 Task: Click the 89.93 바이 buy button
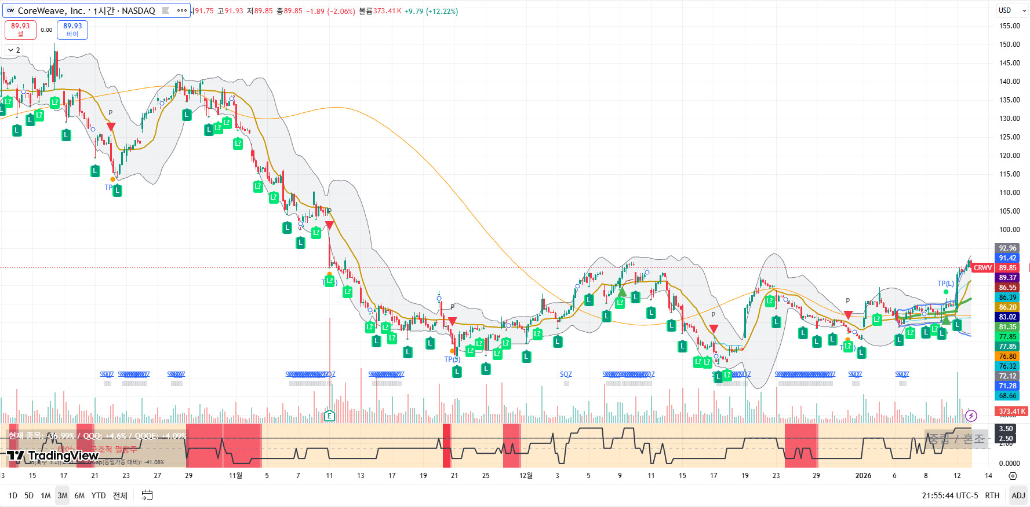[x=72, y=30]
